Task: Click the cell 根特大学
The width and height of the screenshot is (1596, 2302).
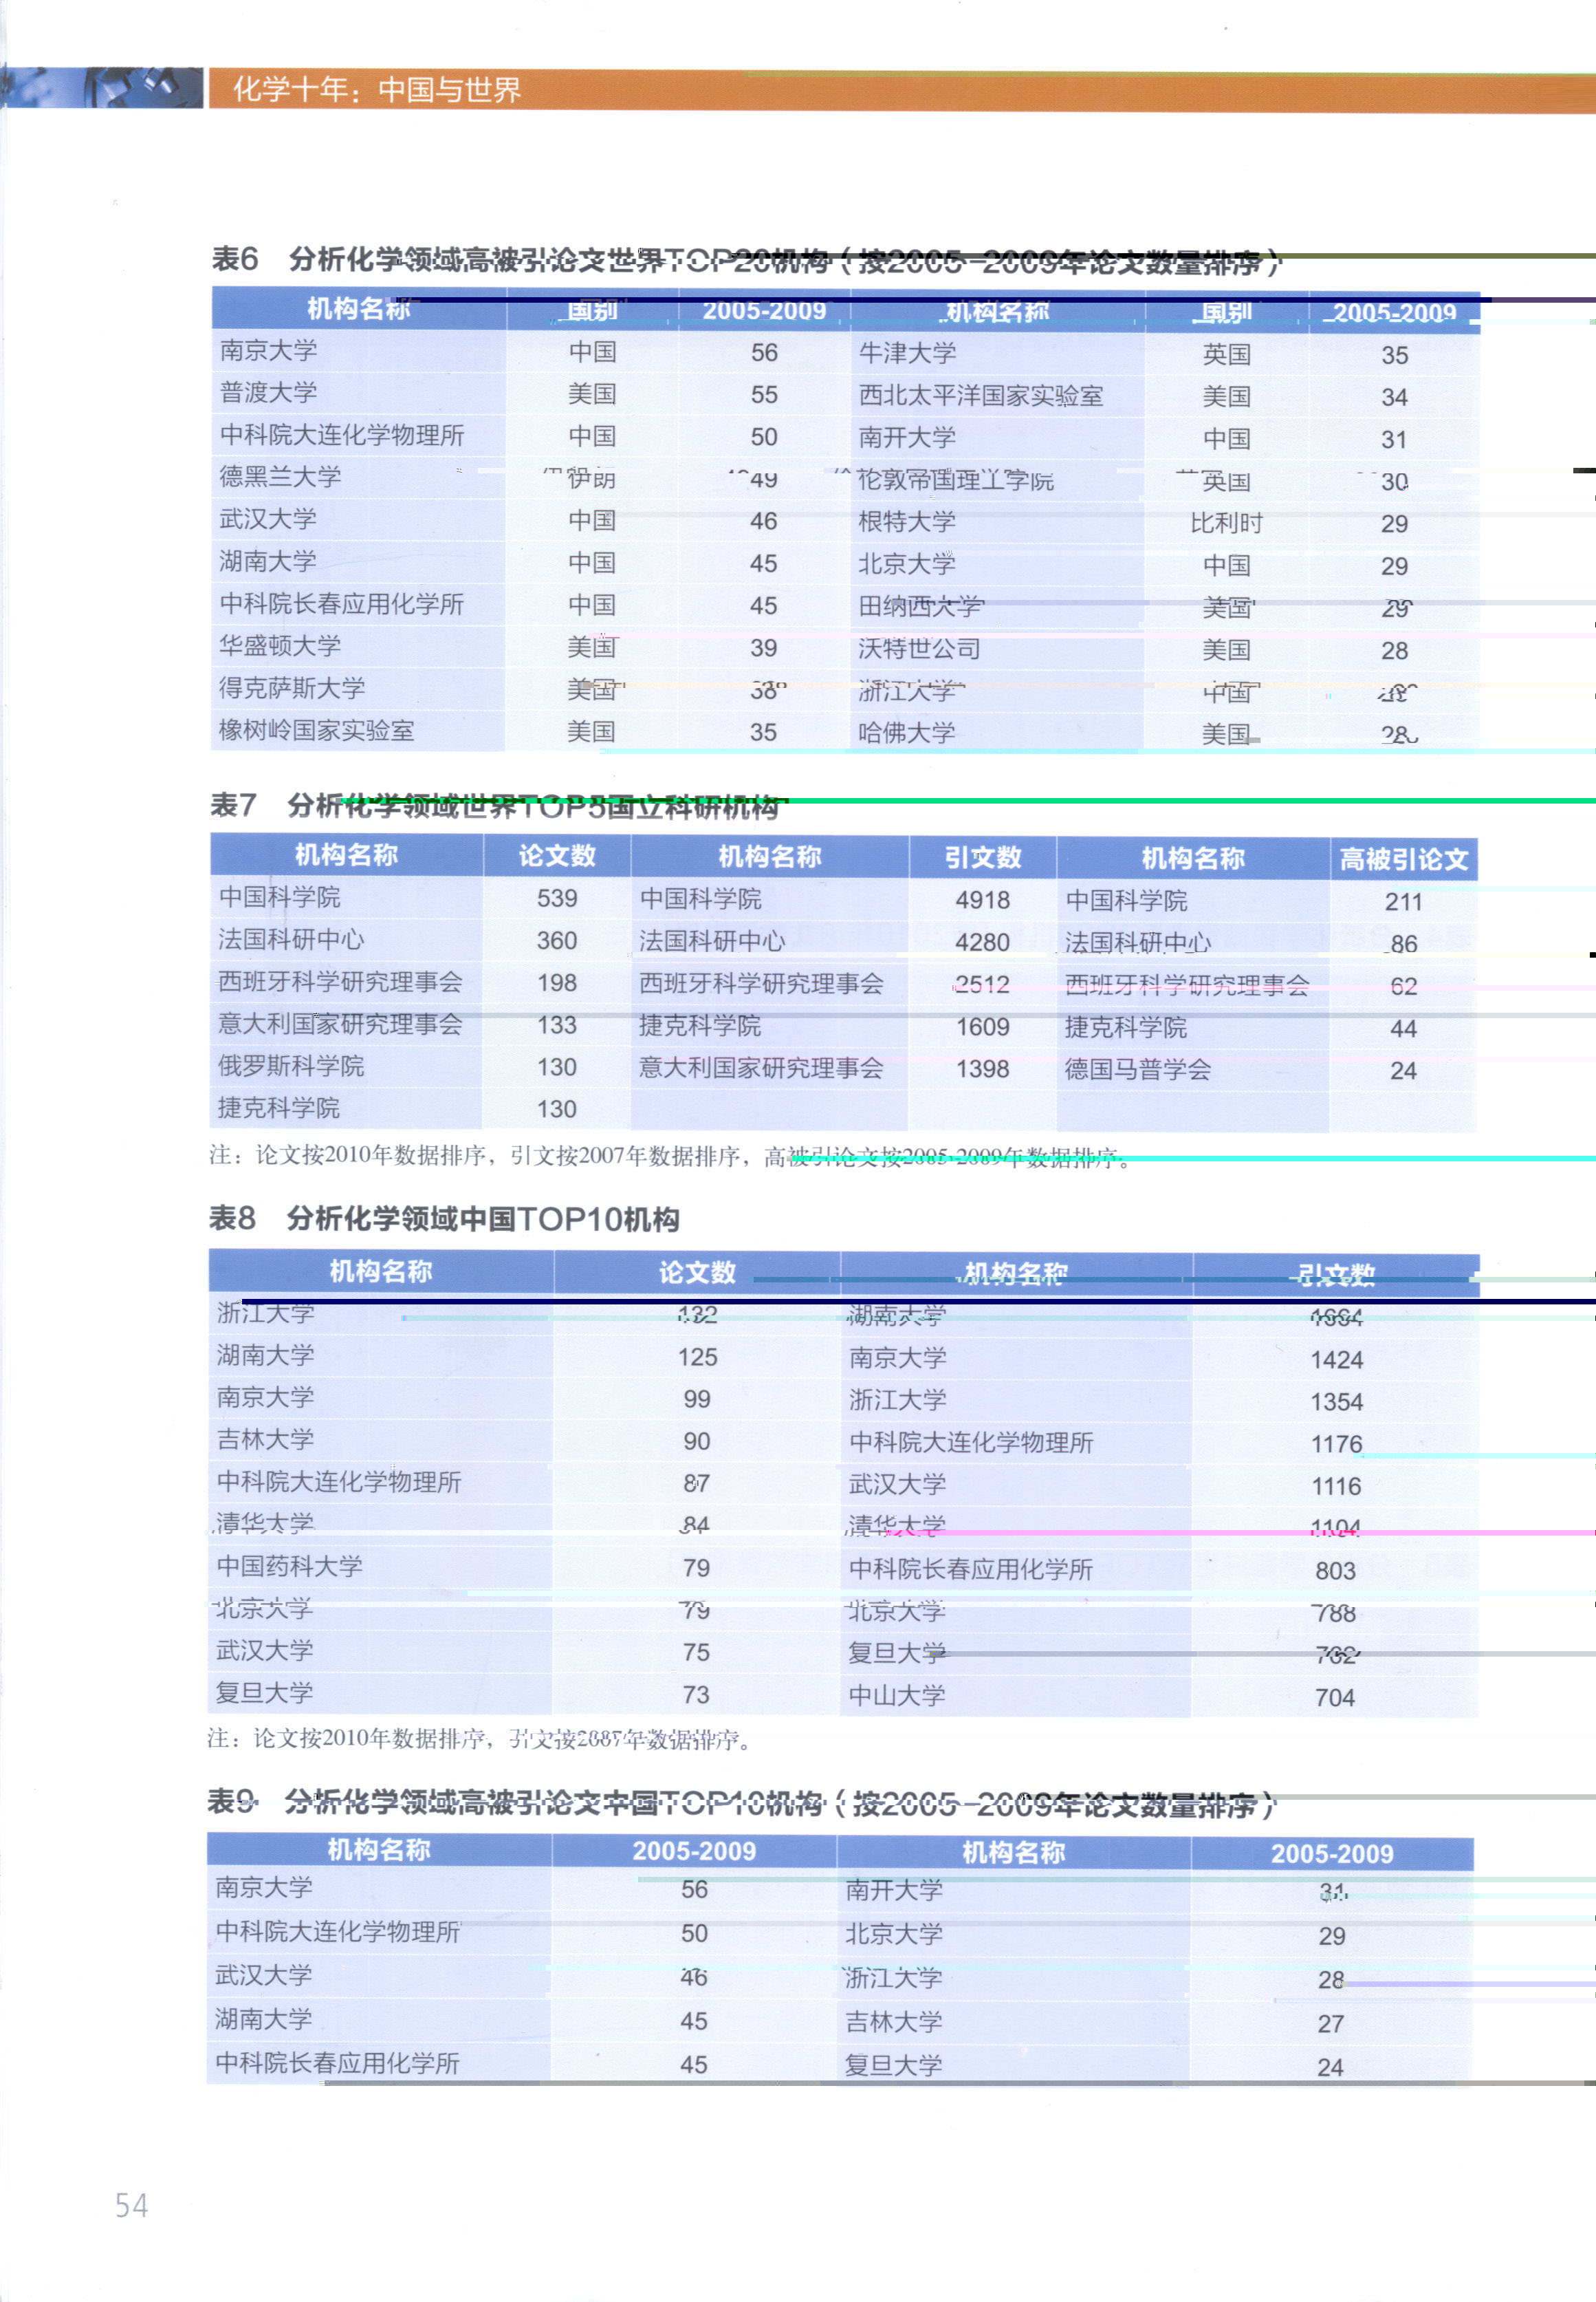Action: [907, 521]
